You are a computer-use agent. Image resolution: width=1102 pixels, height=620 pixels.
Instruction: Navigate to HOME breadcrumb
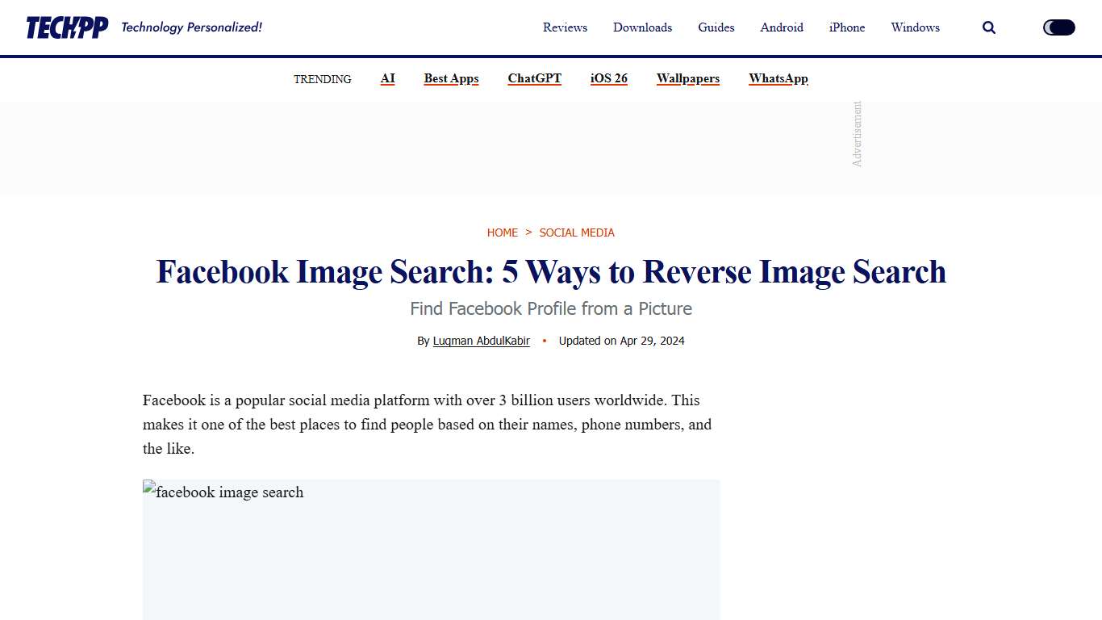point(502,232)
